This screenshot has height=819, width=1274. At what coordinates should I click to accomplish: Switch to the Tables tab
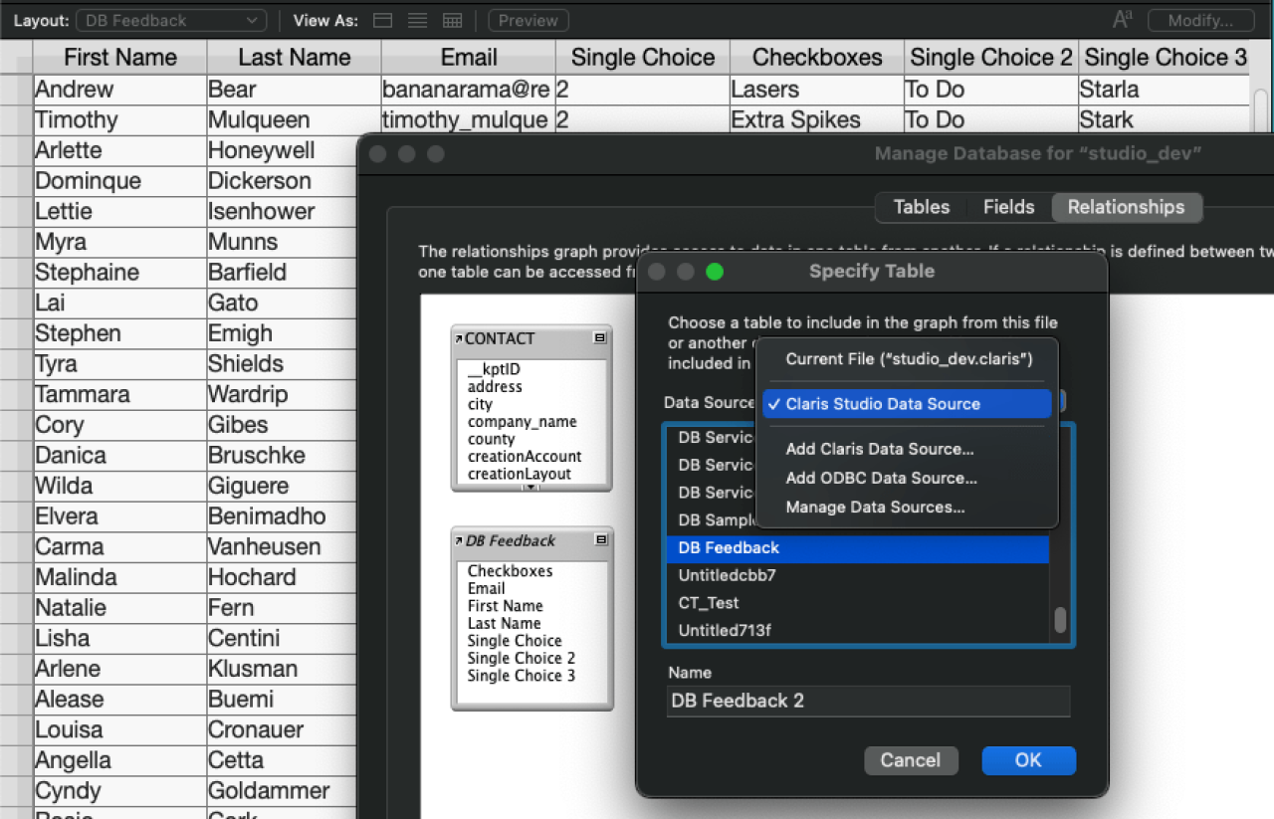(922, 207)
